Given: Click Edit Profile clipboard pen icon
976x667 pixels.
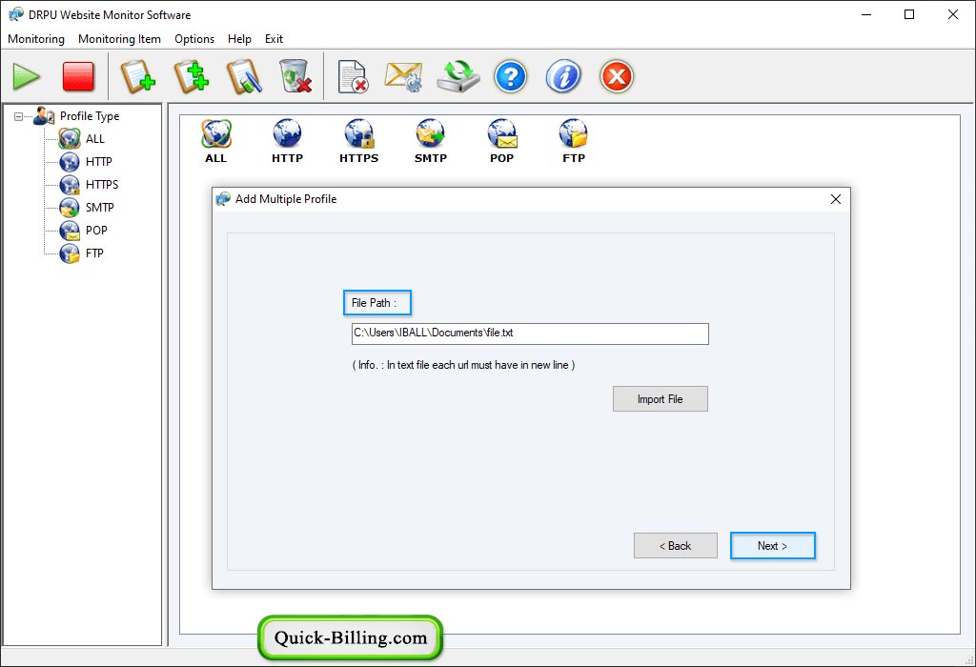Looking at the screenshot, I should (x=244, y=76).
